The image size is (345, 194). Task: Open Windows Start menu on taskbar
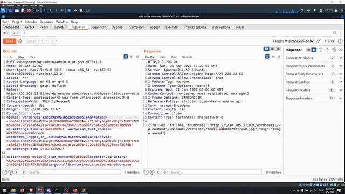point(4,190)
